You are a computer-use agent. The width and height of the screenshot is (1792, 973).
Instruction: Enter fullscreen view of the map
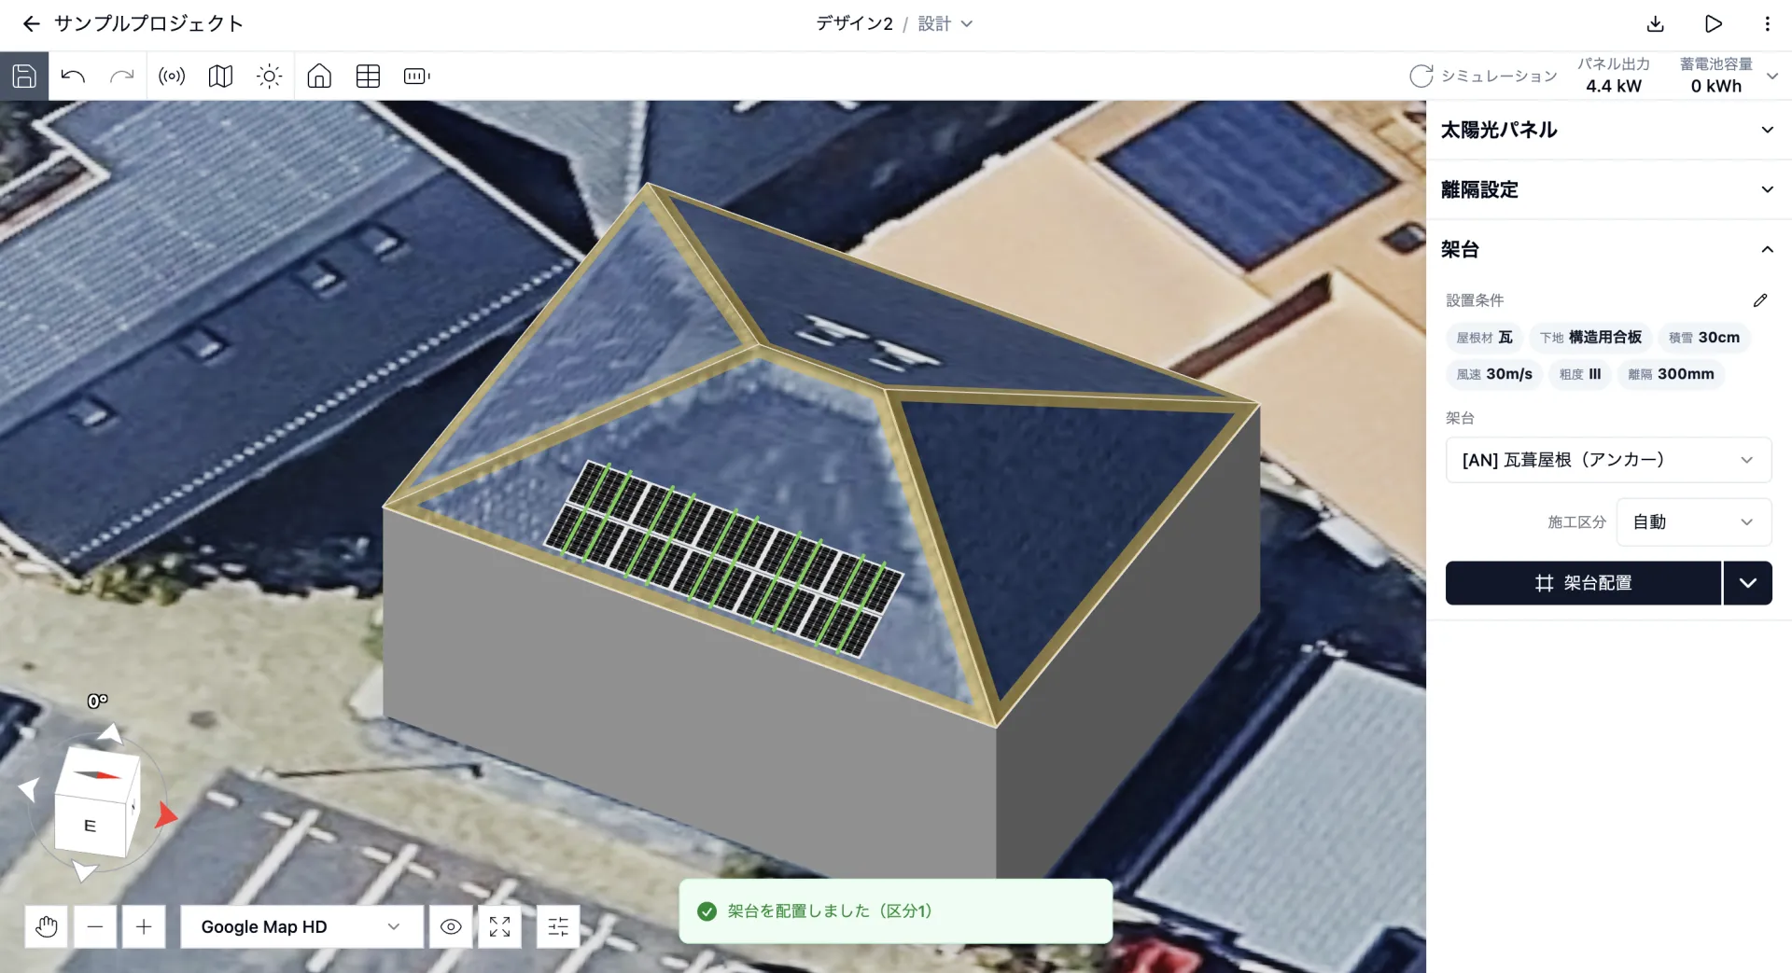499,926
